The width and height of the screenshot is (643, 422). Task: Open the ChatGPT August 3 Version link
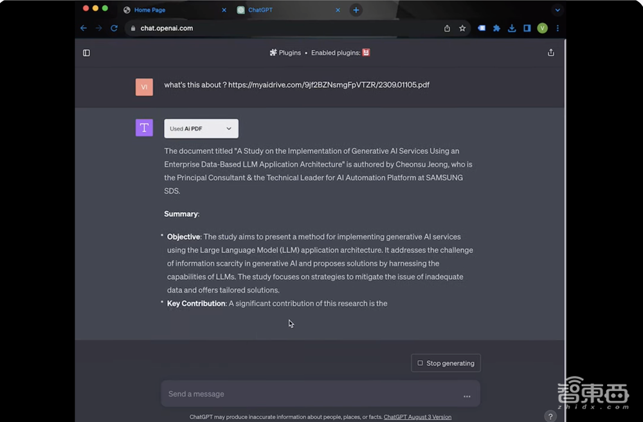point(417,417)
